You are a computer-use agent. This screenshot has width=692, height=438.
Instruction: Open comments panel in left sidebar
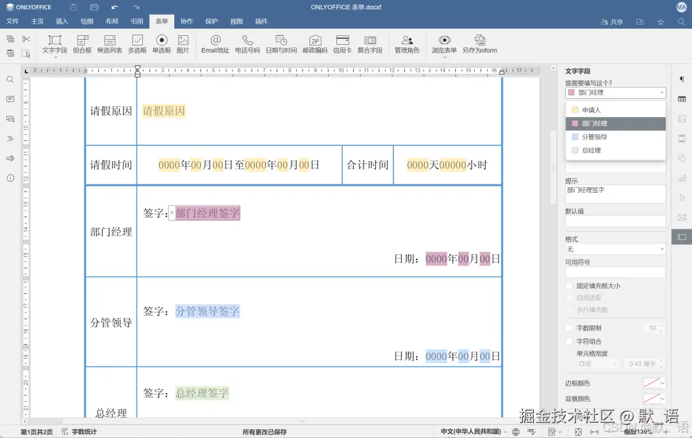10,99
